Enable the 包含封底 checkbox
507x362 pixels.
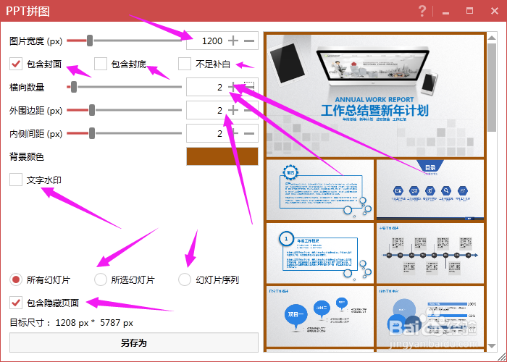[101, 64]
